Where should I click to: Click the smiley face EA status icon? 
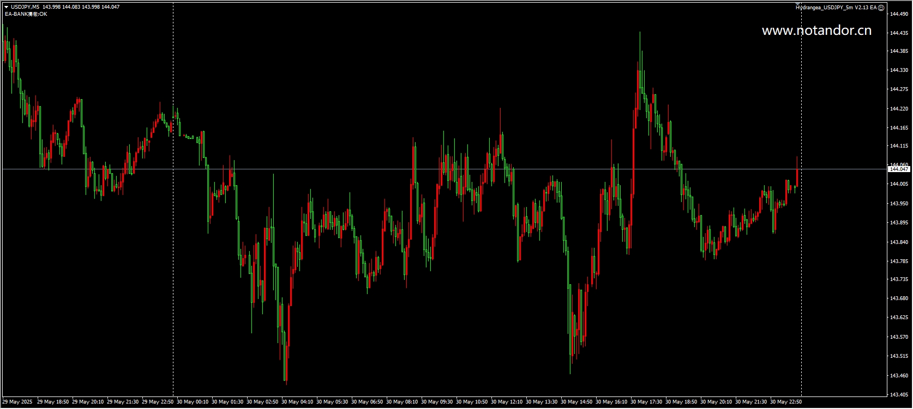(881, 8)
